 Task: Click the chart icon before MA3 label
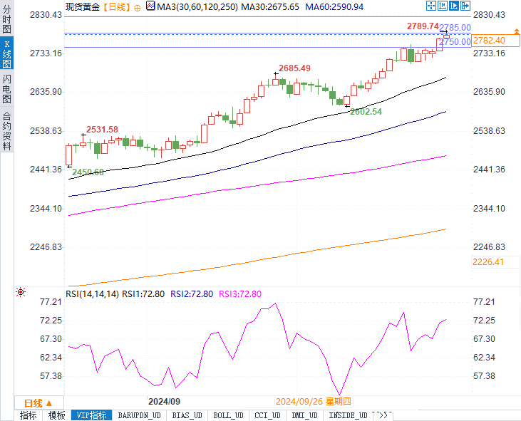pos(150,7)
